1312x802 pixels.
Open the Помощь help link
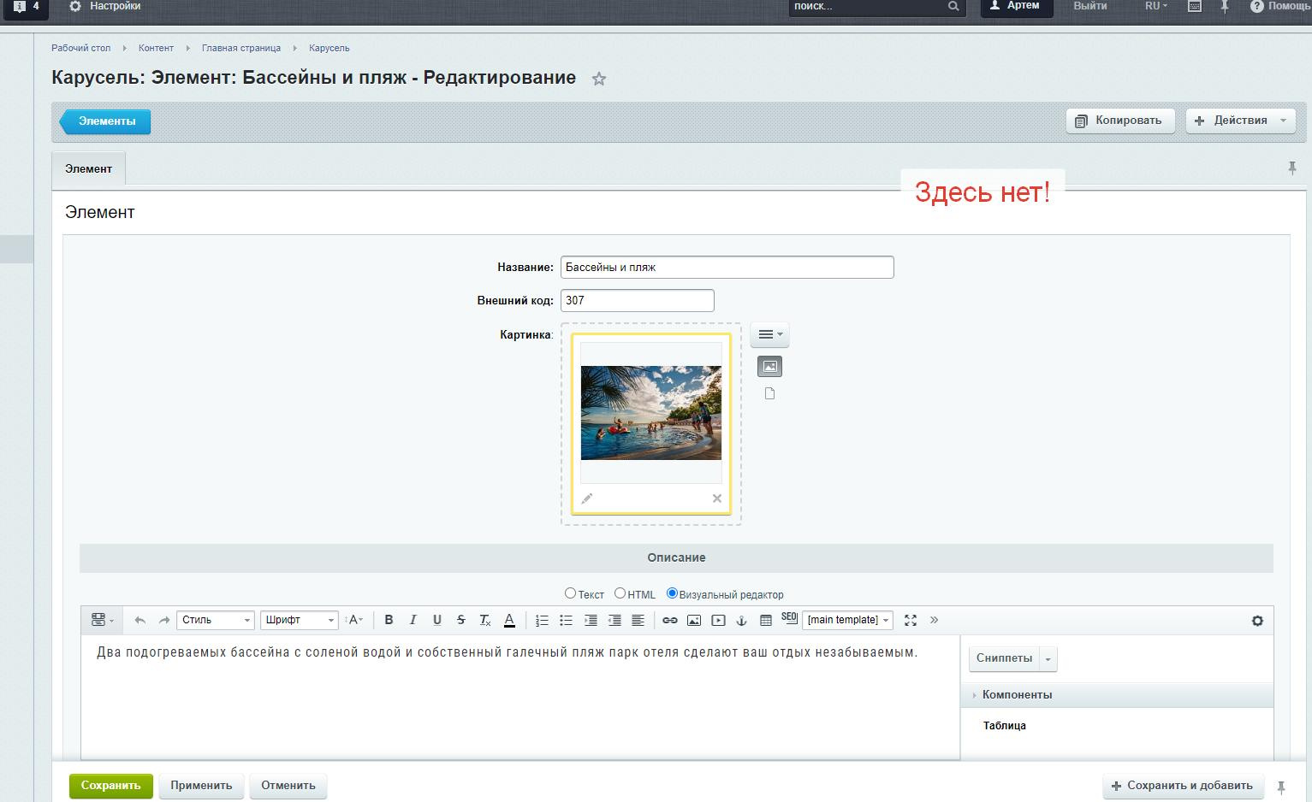click(x=1280, y=6)
